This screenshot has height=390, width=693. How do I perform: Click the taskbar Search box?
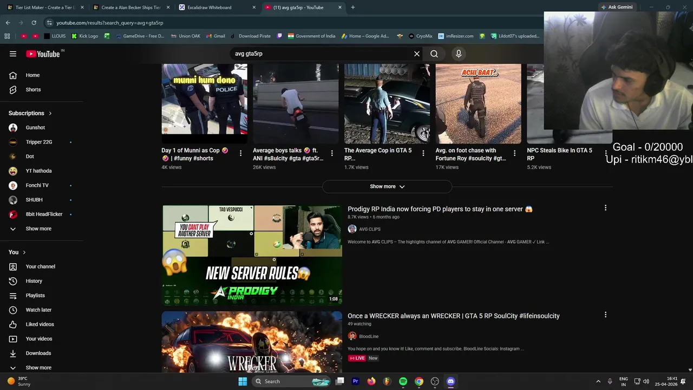coord(292,381)
